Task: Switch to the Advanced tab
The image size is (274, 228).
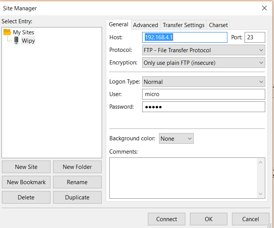Action: [x=145, y=25]
